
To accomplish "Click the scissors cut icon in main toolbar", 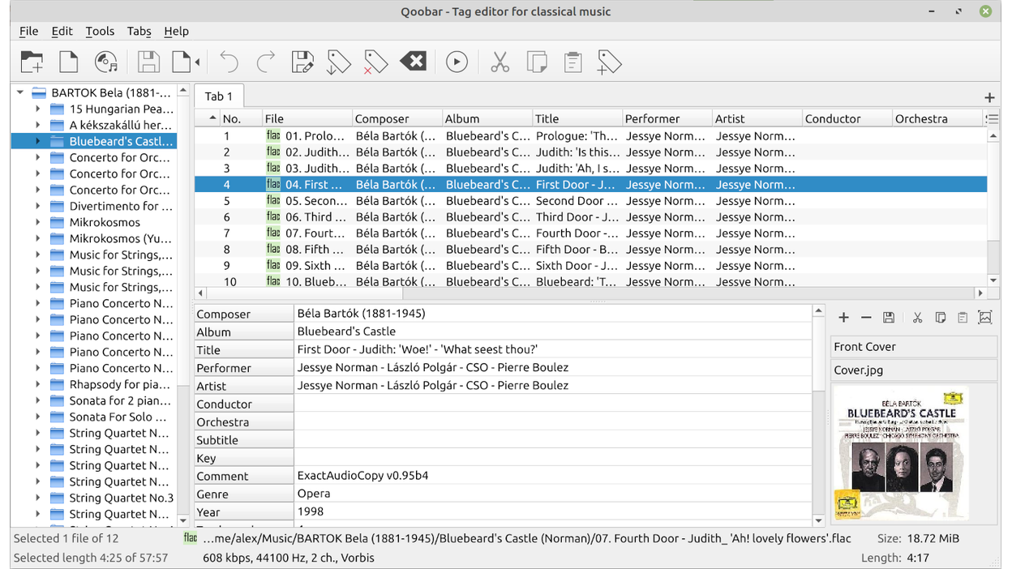I will (500, 62).
